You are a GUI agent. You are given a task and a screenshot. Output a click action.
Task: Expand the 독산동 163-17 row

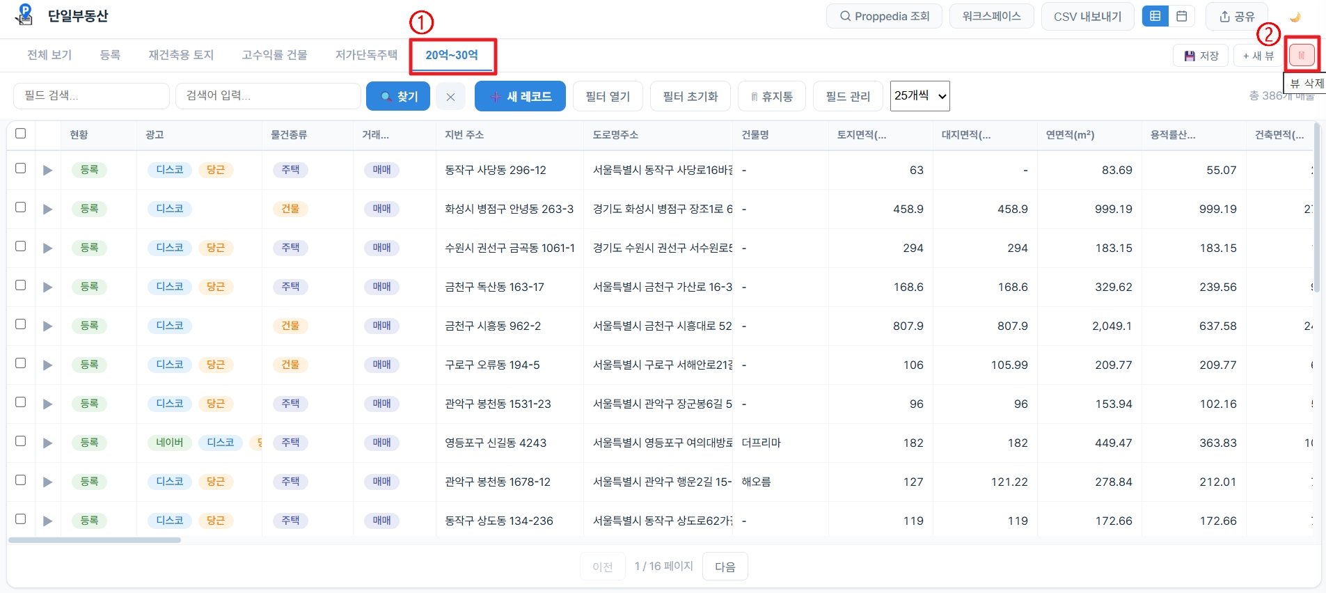click(x=47, y=287)
